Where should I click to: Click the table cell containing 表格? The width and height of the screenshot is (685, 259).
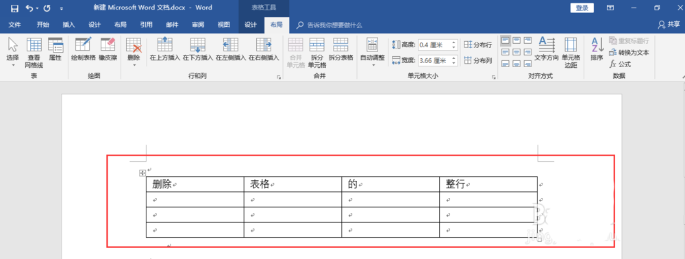point(292,184)
